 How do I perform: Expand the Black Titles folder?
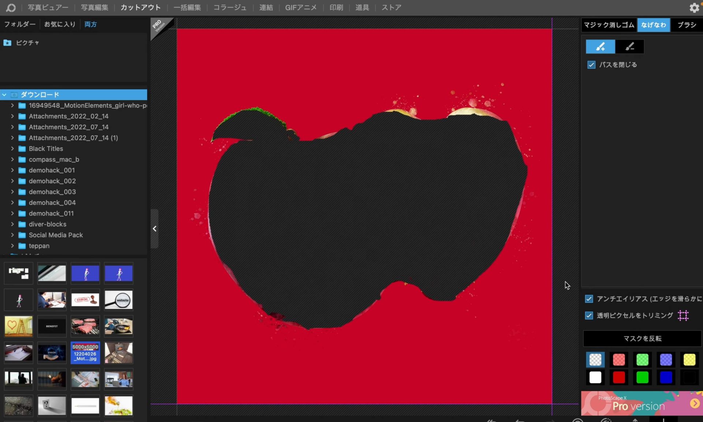(x=12, y=149)
